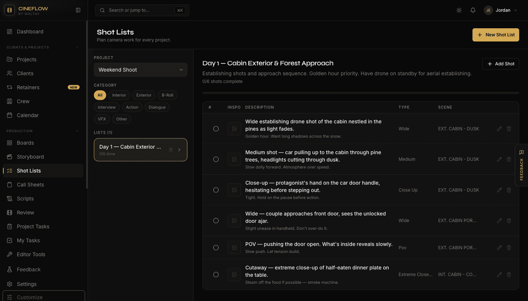Edit the Cutaway dinner plate shot
This screenshot has width=528, height=301.
(x=499, y=275)
